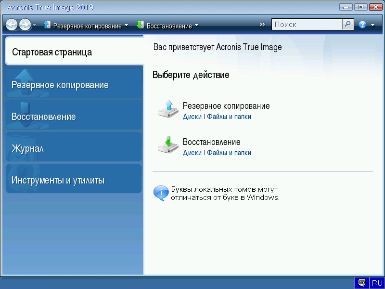Click the Резервное копирование heading in main panel
Viewport: 385px width, 289px height.
226,106
